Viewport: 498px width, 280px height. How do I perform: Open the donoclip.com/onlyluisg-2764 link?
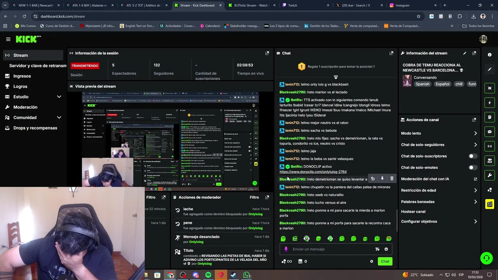pyautogui.click(x=313, y=171)
